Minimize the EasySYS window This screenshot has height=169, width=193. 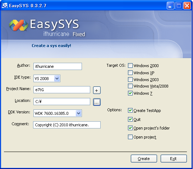(170, 6)
